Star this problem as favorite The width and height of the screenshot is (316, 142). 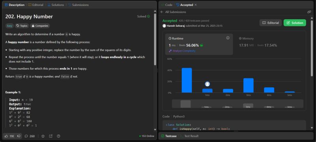[43, 136]
